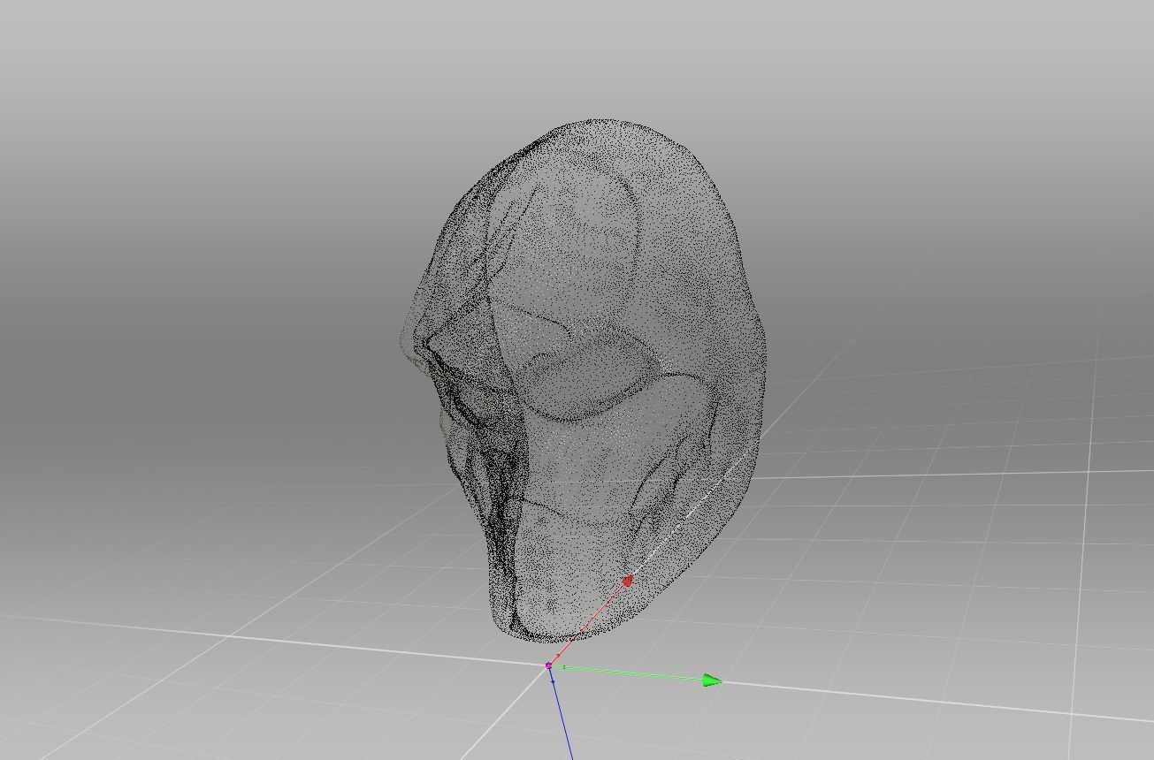This screenshot has height=760, width=1154.
Task: Select the skull-shaped point cloud object
Action: click(584, 380)
